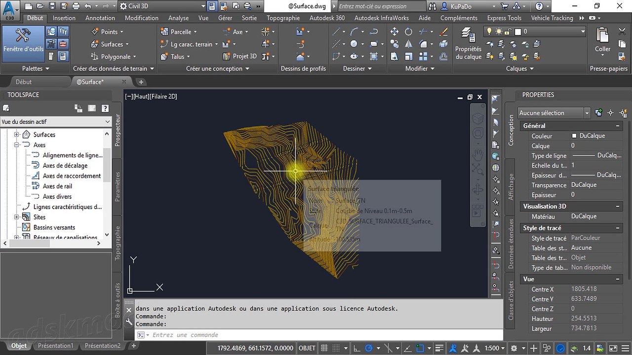The image size is (632, 355).
Task: Select the Circle tool in Dessiner panel
Action: [x=354, y=44]
